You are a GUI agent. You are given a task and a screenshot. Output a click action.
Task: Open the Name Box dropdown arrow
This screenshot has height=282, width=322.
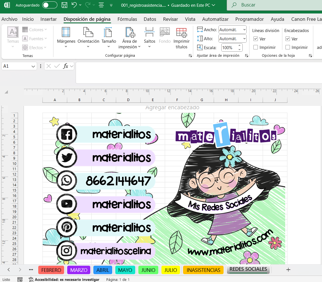pos(33,66)
